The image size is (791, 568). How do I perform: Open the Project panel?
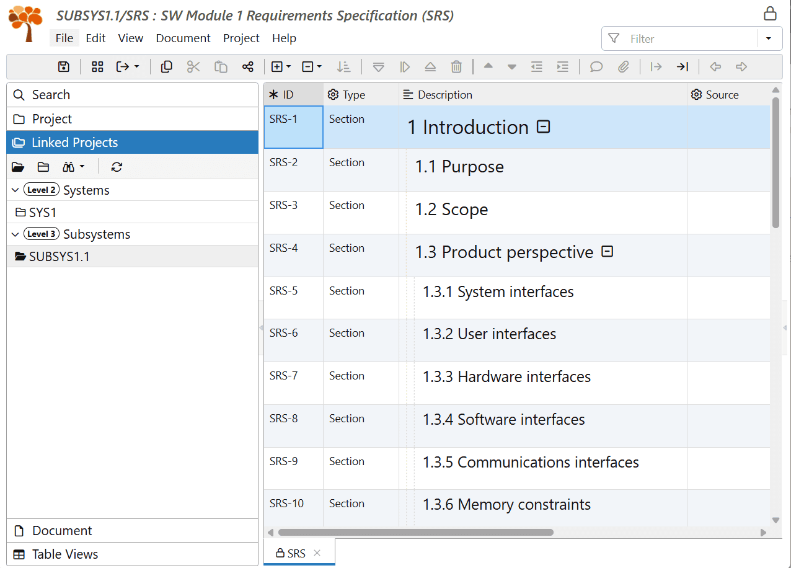point(132,118)
